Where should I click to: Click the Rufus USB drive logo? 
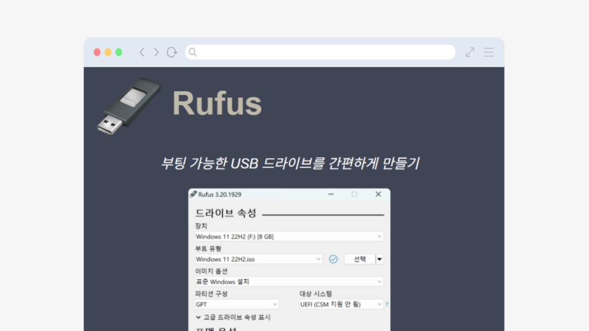point(128,106)
